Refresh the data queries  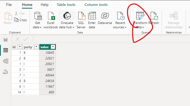click(154, 18)
